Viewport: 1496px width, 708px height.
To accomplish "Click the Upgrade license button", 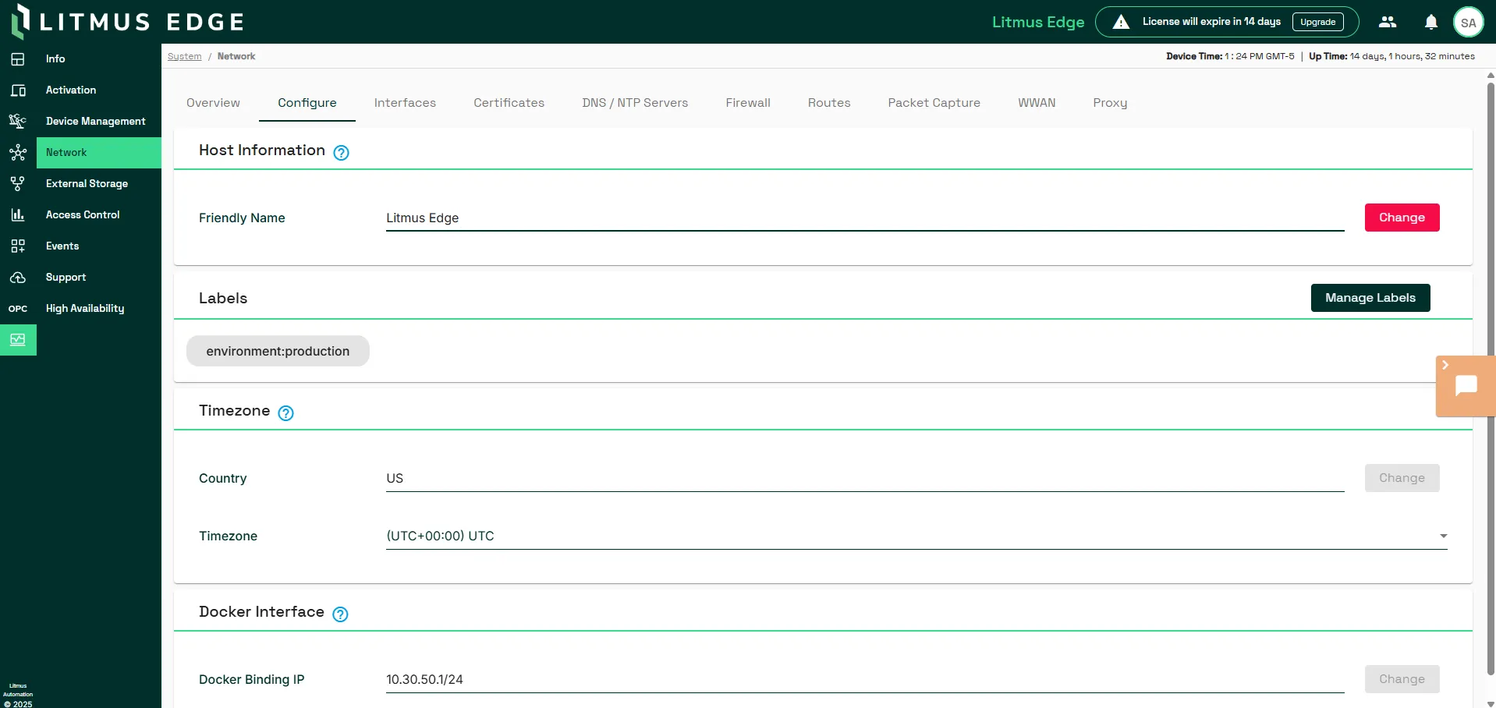I will tap(1318, 22).
